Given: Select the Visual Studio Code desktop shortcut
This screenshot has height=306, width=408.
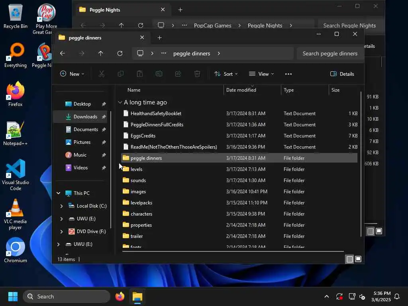Looking at the screenshot, I should (x=16, y=175).
